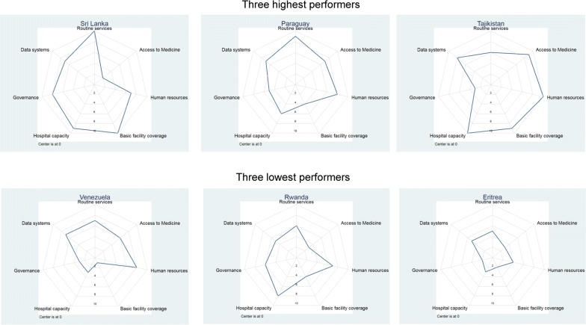The image size is (586, 325).
Task: Click the Sri Lanka chart title
Action: (94, 24)
